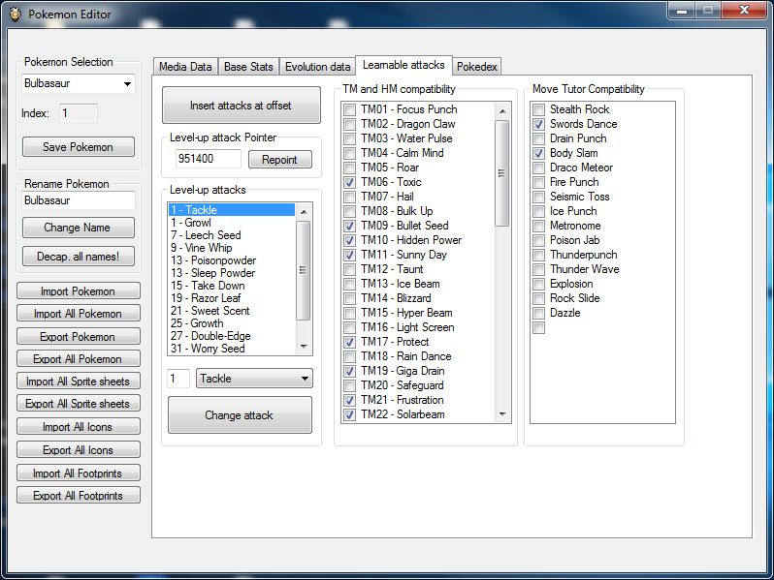Enable TM13 - Ice Beam checkbox
Image resolution: width=774 pixels, height=580 pixels.
pyautogui.click(x=349, y=284)
